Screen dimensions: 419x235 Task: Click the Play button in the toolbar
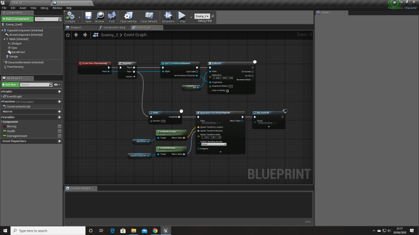[x=182, y=17]
